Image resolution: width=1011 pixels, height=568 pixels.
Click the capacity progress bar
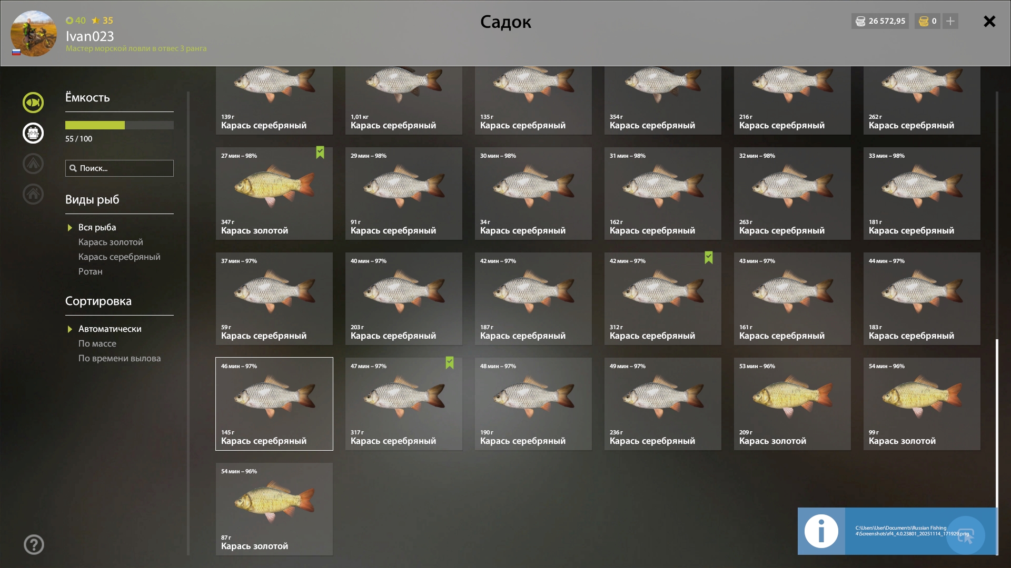click(x=120, y=125)
